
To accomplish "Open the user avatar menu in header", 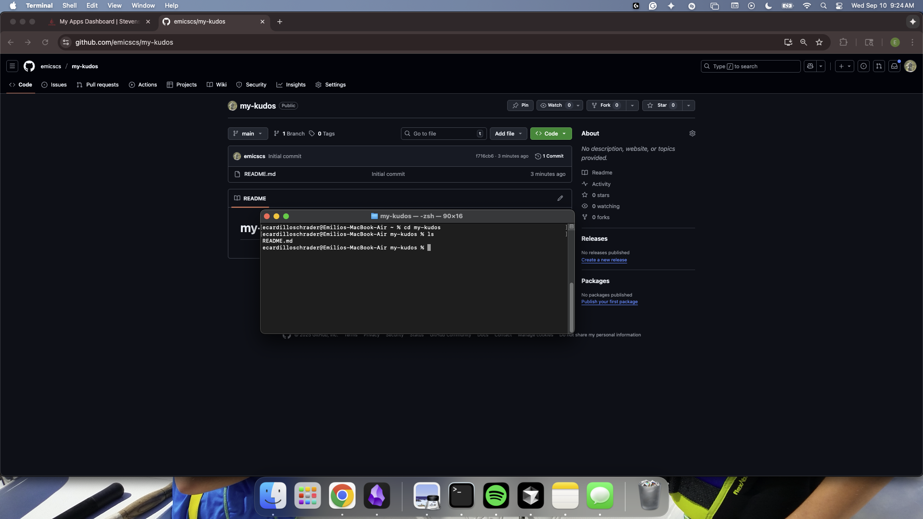I will [910, 66].
